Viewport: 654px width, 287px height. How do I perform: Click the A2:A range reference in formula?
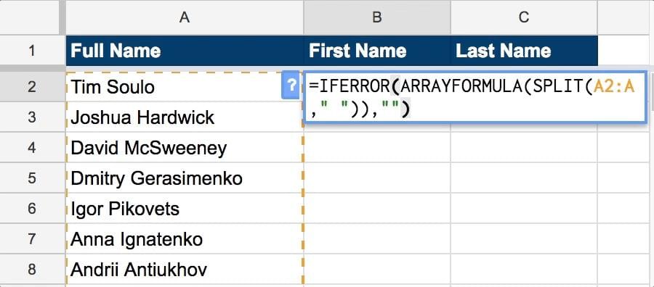(x=613, y=86)
